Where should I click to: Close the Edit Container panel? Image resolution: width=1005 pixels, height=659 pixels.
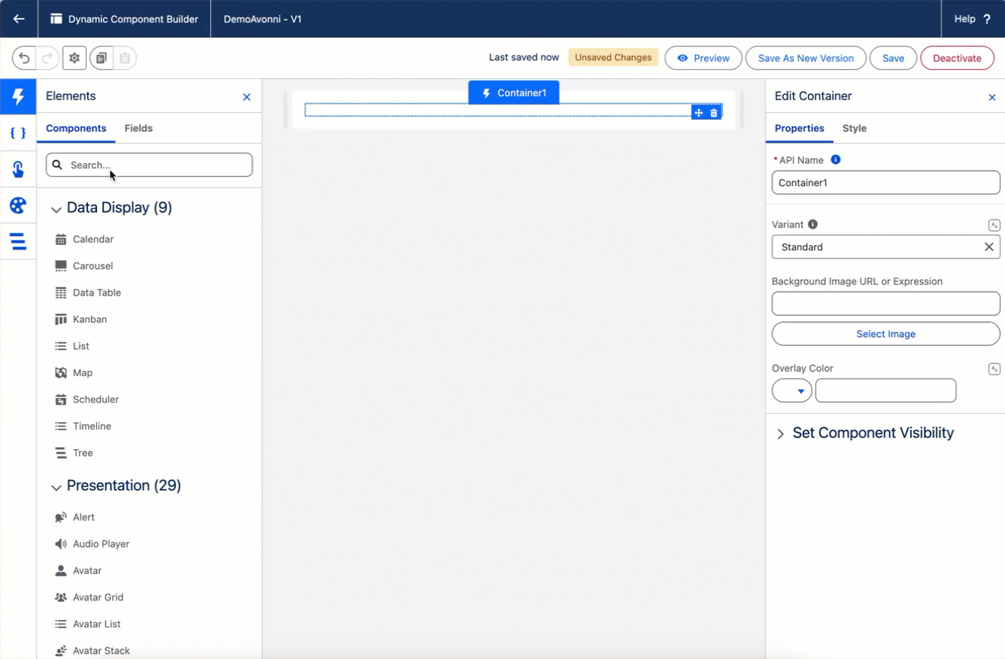pos(991,97)
